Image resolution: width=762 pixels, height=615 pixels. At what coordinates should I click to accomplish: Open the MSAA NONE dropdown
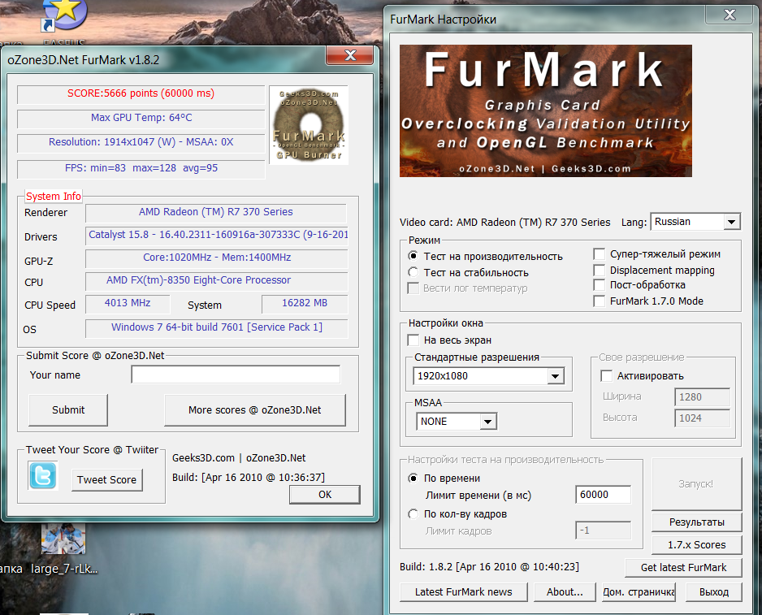click(x=487, y=422)
